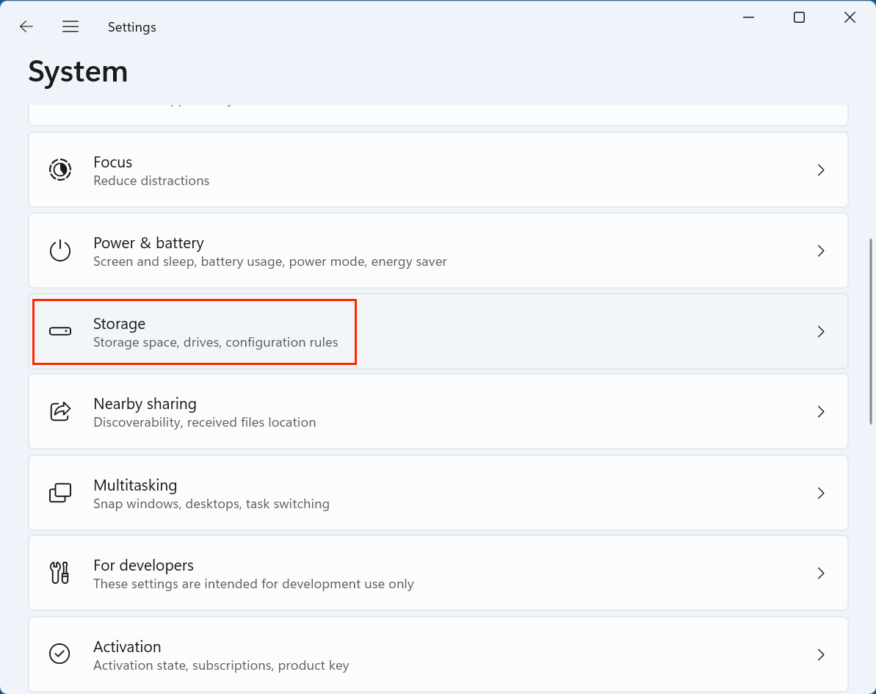This screenshot has height=694, width=876.
Task: Click the System page heading
Action: tap(78, 71)
